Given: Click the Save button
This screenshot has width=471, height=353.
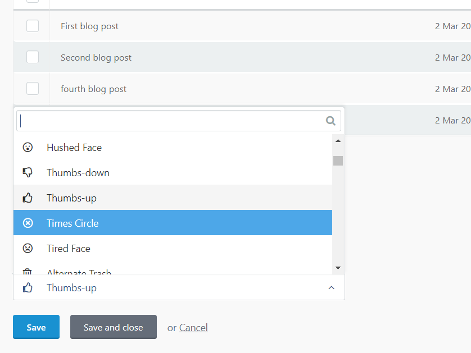Looking at the screenshot, I should (x=36, y=327).
